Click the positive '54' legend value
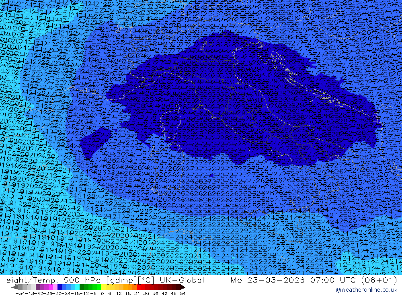 click(183, 293)
